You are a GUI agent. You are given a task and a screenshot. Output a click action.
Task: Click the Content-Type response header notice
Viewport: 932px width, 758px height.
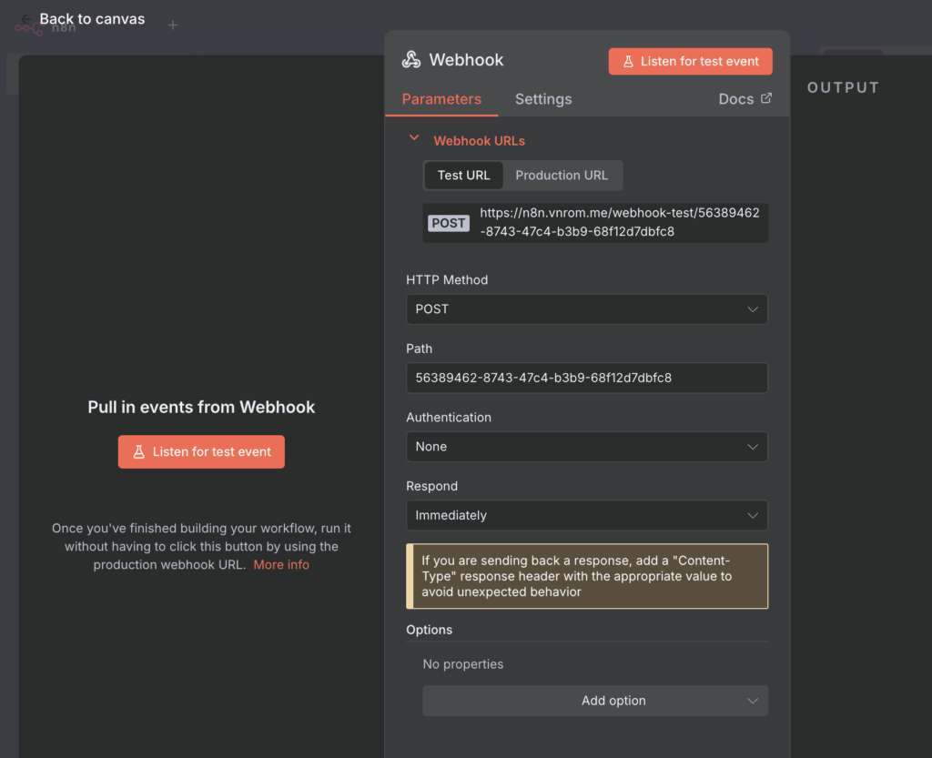click(x=587, y=576)
